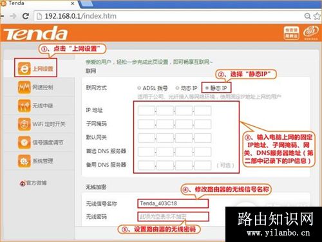Click the first octet box of IP 地址
The height and width of the screenshot is (242, 322).
click(x=146, y=111)
